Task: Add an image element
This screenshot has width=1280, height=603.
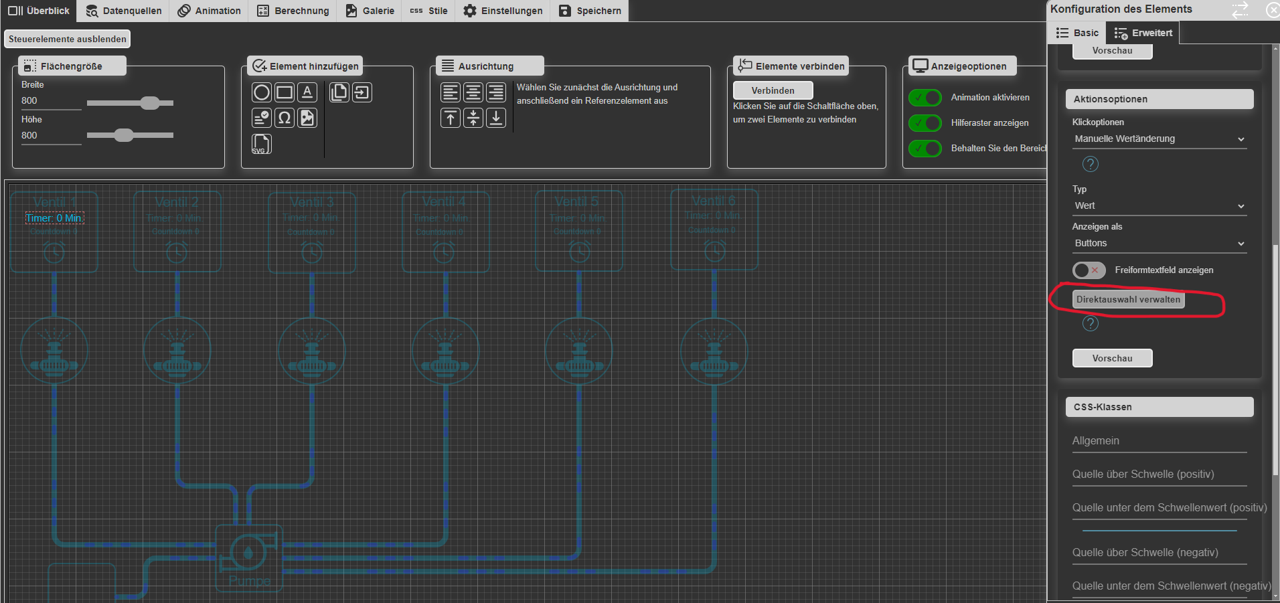Action: tap(307, 118)
